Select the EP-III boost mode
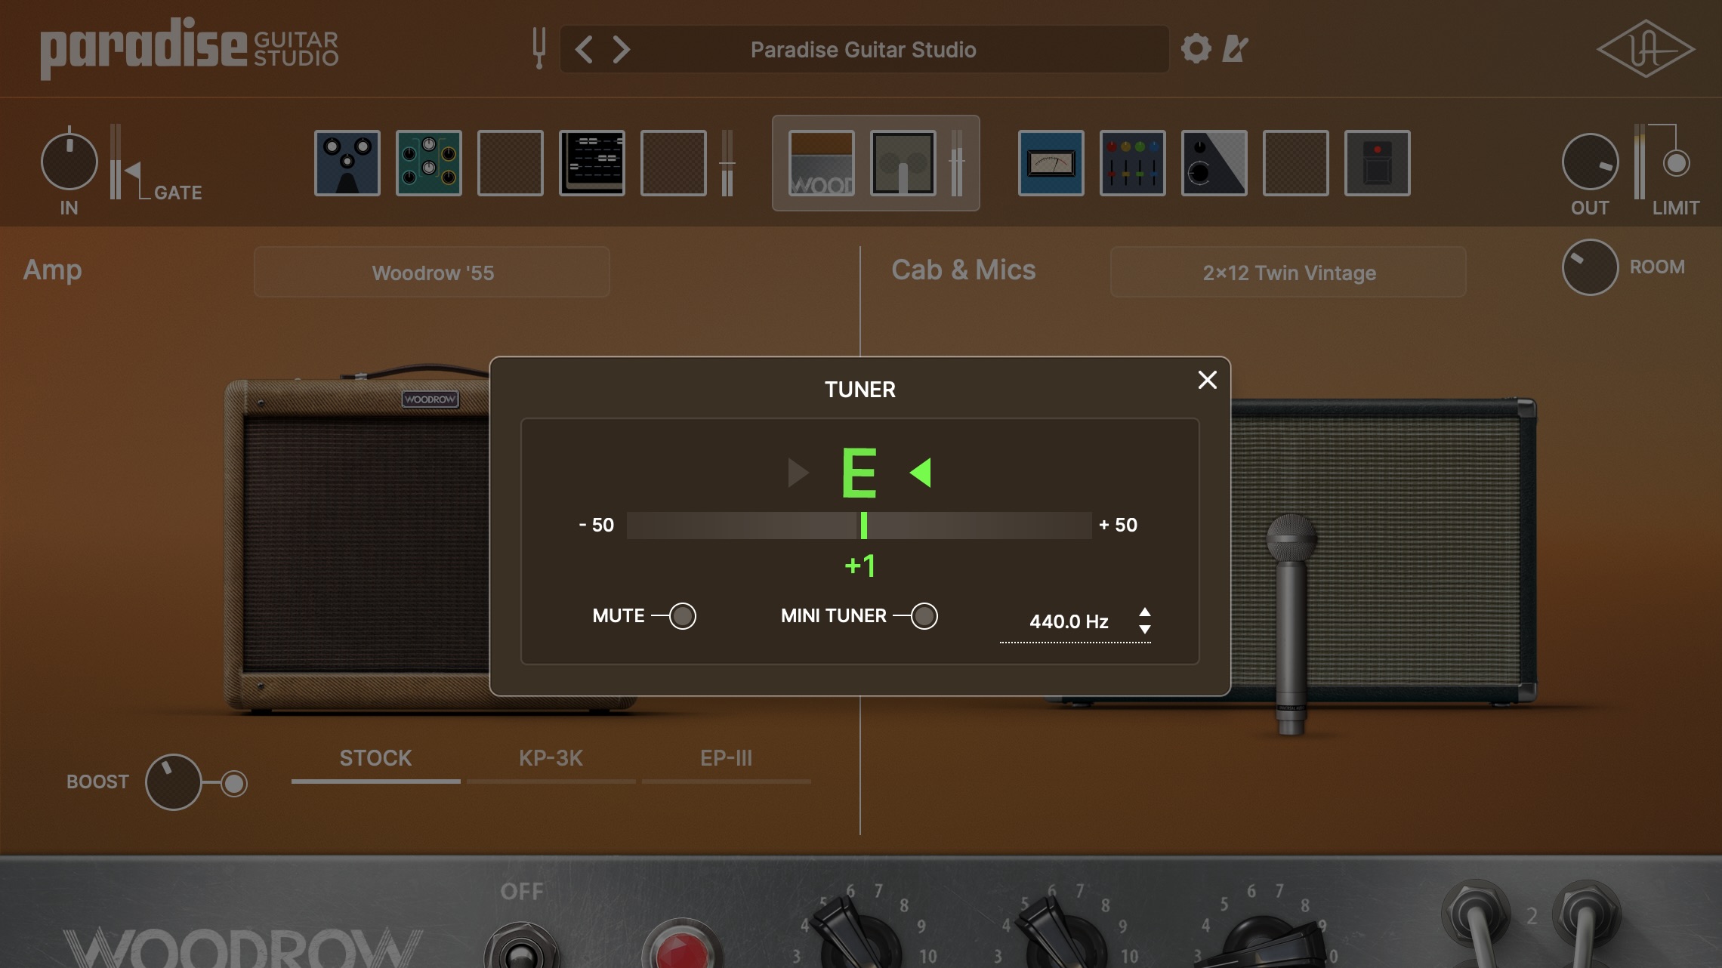Screen dimensions: 1722x968 [726, 759]
